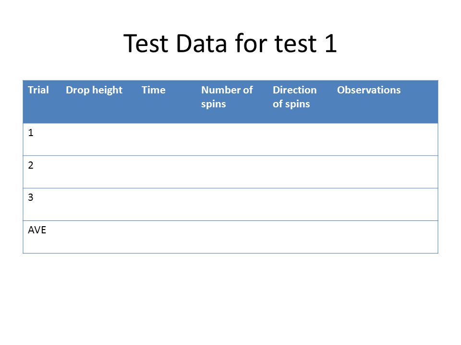Select the Trial 2 row label cell
The image size is (461, 345).
[42, 172]
